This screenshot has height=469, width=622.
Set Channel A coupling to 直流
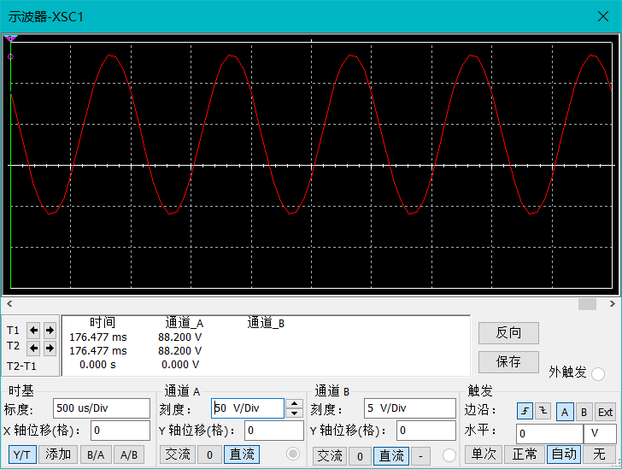coord(242,454)
